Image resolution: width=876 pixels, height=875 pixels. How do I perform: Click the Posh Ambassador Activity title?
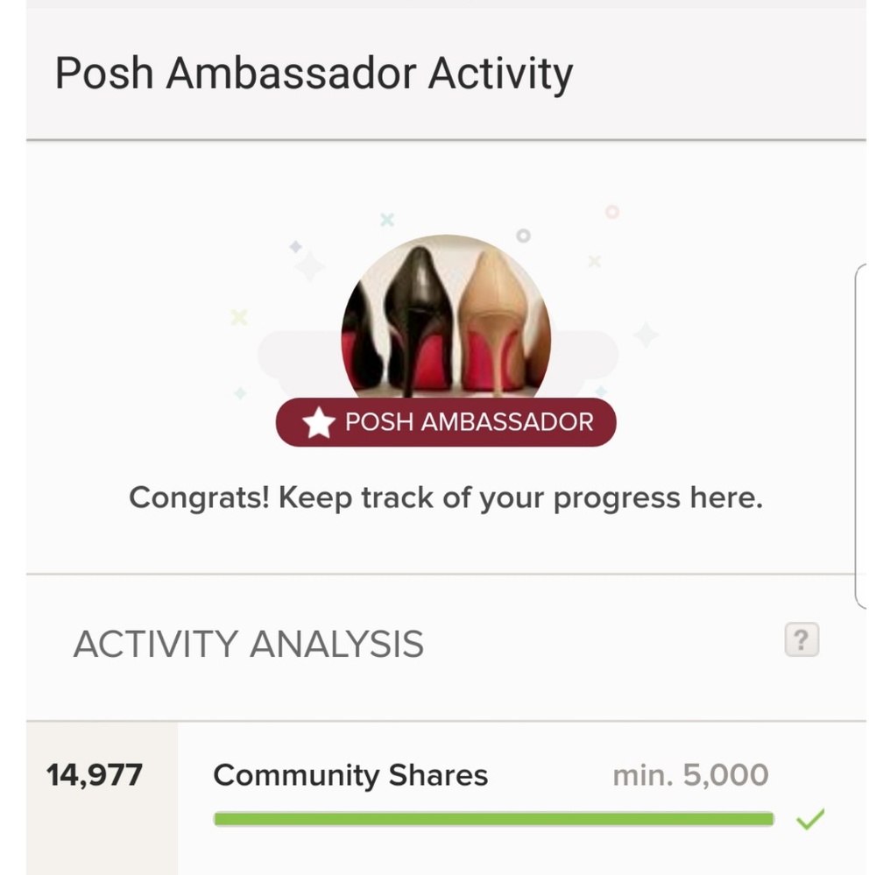314,74
